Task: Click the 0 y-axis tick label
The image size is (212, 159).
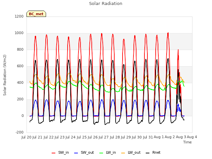Action: pyautogui.click(x=23, y=116)
